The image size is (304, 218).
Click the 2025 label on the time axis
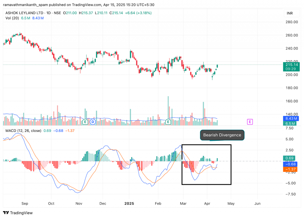coord(129,204)
